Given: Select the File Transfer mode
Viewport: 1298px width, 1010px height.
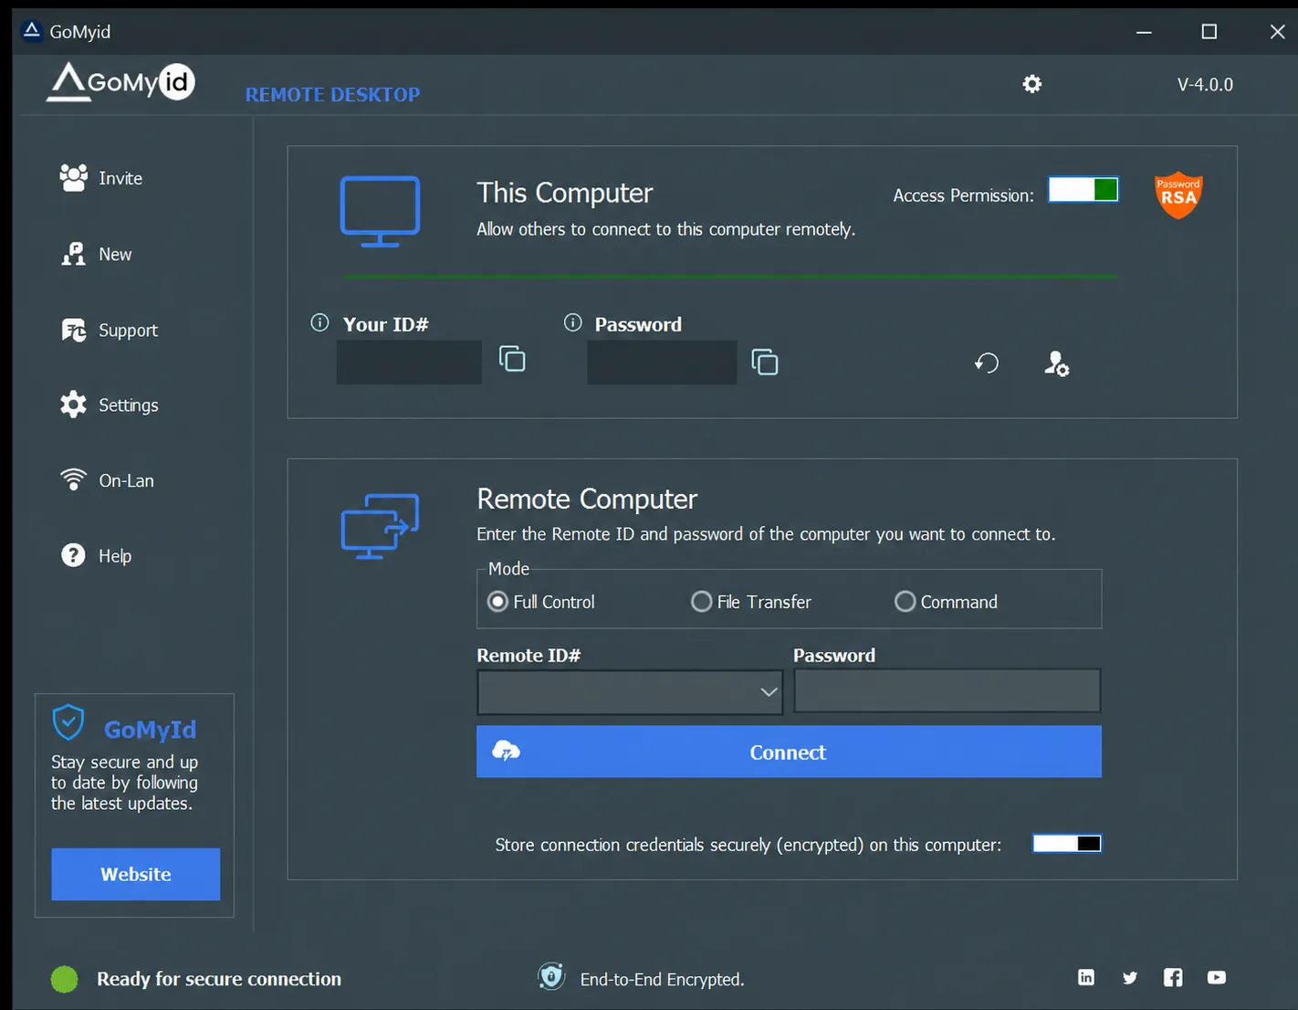Looking at the screenshot, I should tap(751, 602).
